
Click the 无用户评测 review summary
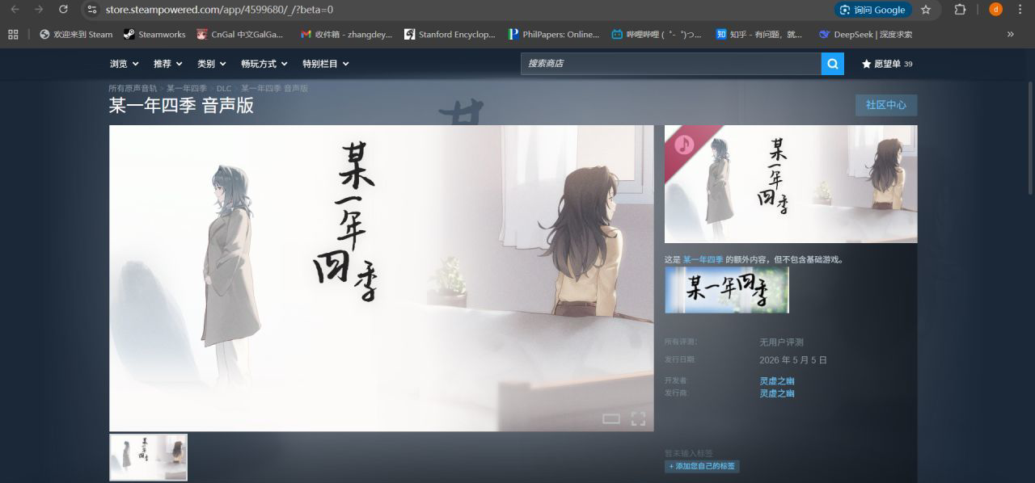pyautogui.click(x=781, y=342)
